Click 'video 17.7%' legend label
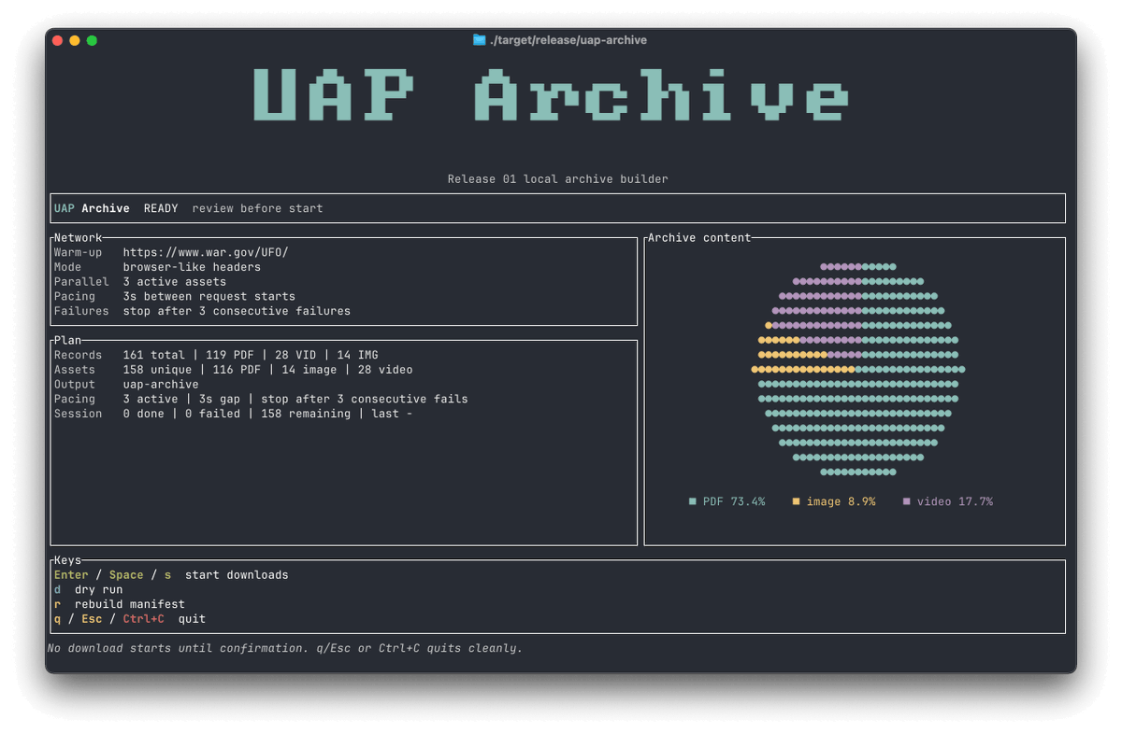Image resolution: width=1122 pixels, height=733 pixels. (x=955, y=501)
